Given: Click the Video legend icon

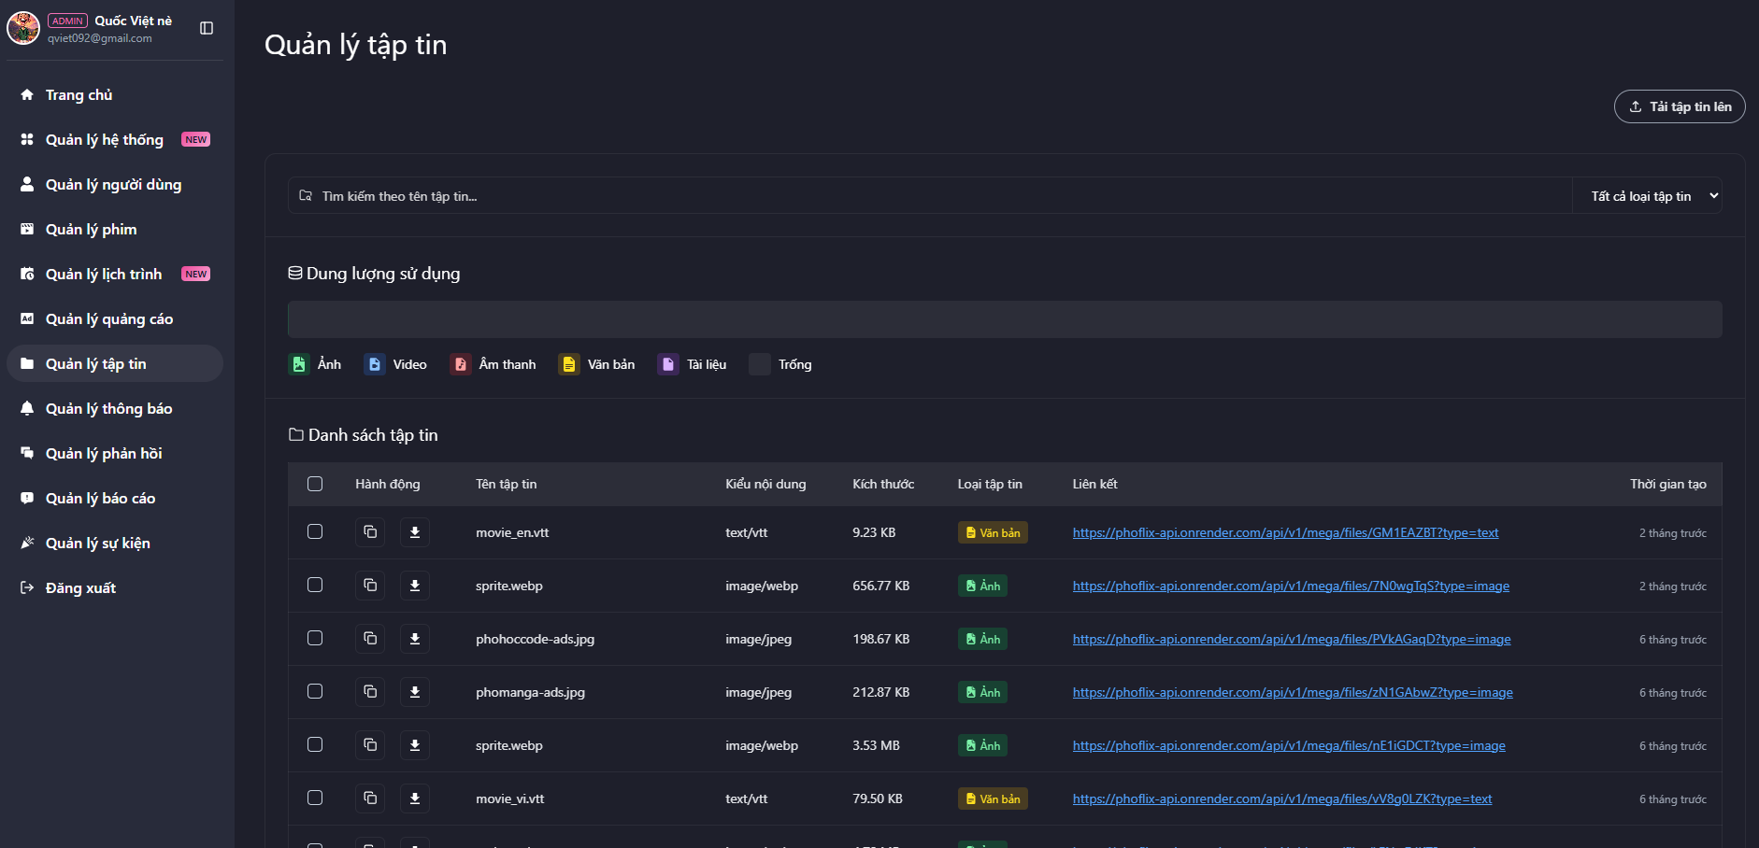Looking at the screenshot, I should tap(375, 364).
